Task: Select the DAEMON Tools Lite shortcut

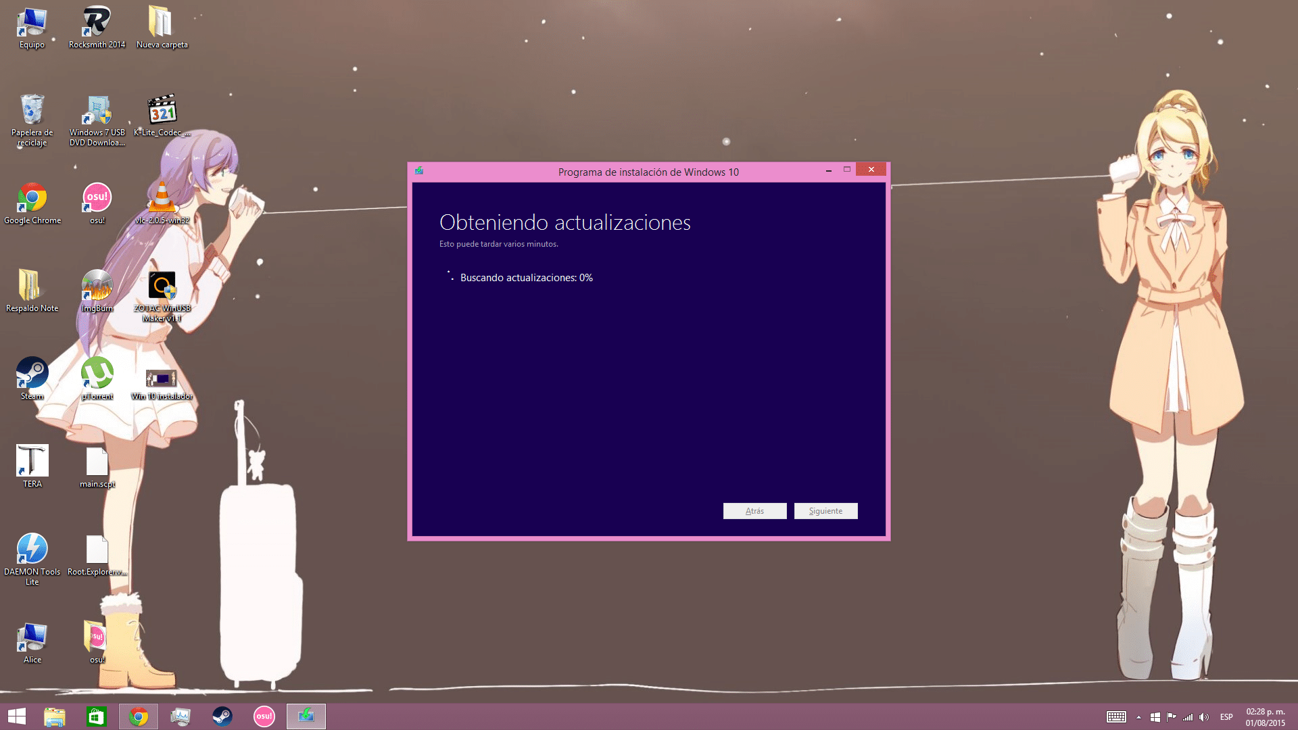Action: pyautogui.click(x=32, y=559)
